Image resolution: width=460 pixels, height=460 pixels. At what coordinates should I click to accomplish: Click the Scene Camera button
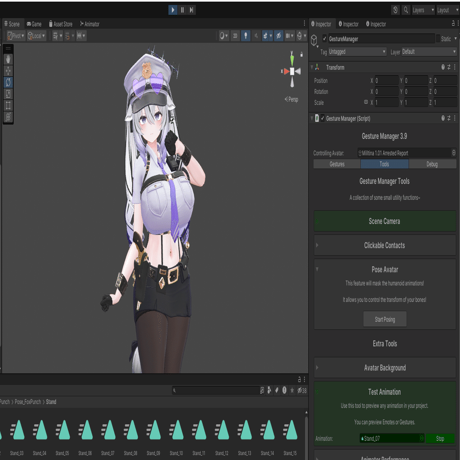coord(385,222)
